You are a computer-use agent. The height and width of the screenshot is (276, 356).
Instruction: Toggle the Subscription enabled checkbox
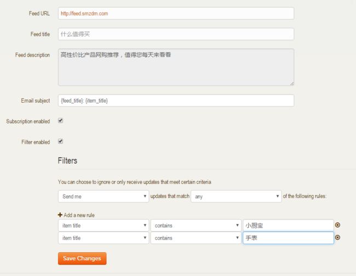click(x=60, y=121)
